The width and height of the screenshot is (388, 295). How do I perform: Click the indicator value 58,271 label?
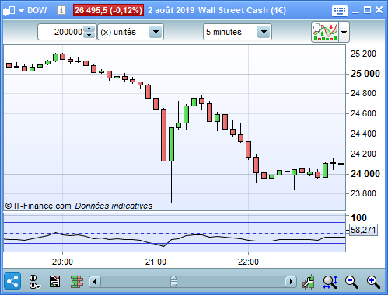(x=363, y=230)
